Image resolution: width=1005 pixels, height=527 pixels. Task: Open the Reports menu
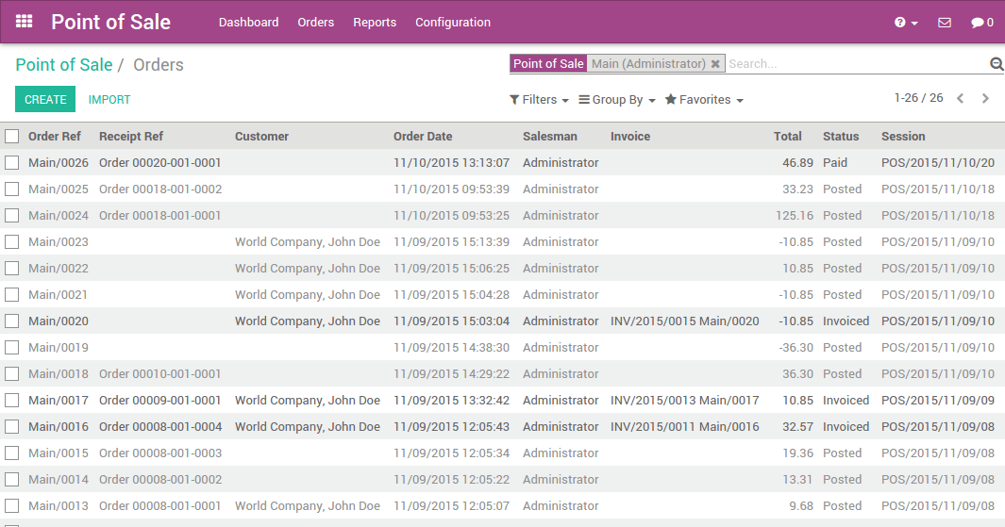click(x=375, y=23)
